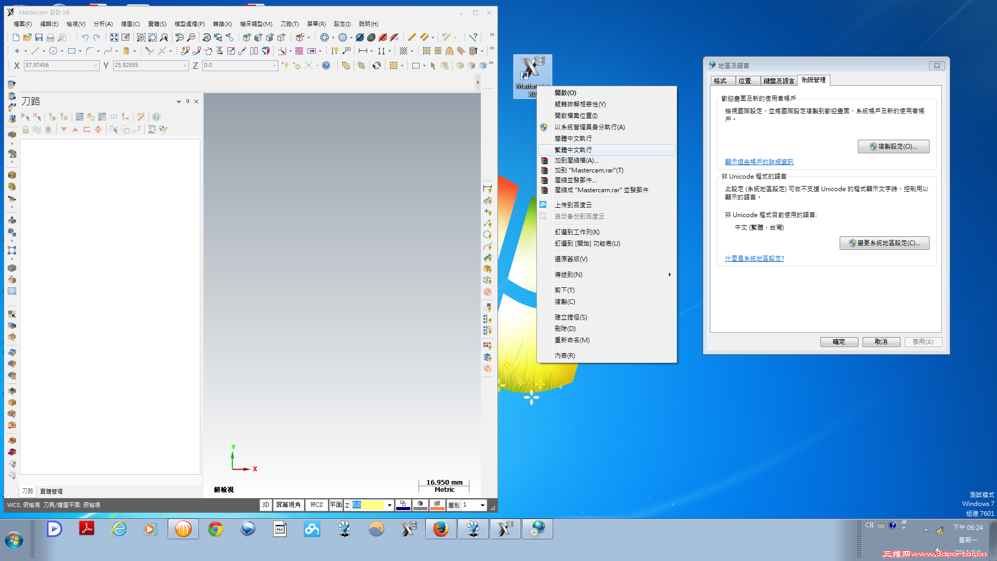
Task: Switch to the 鍵盤及語言 tab
Action: pos(778,81)
